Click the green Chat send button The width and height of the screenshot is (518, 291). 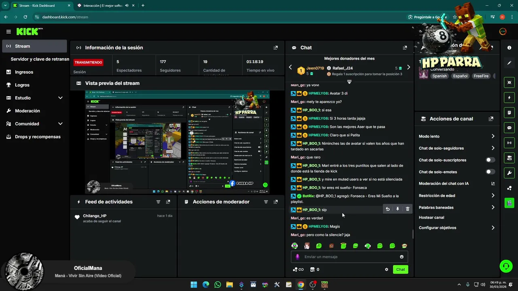pos(400,270)
